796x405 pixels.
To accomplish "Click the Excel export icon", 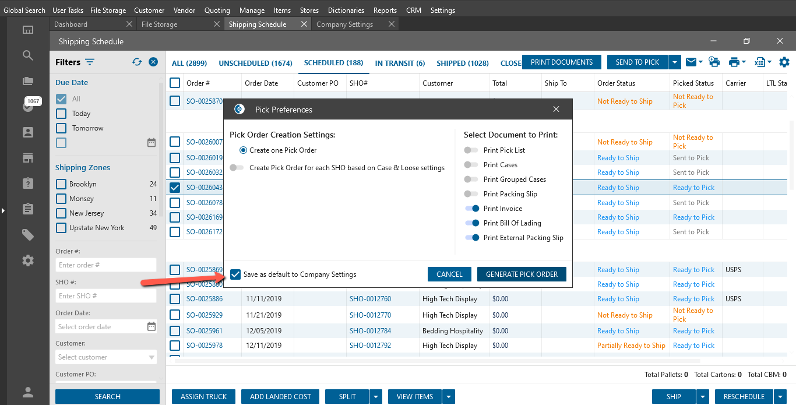I will [759, 62].
